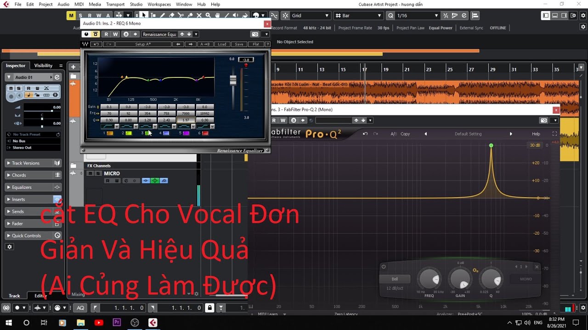
Task: Select the Erase tool in Cubase toolbar
Action: 171,15
